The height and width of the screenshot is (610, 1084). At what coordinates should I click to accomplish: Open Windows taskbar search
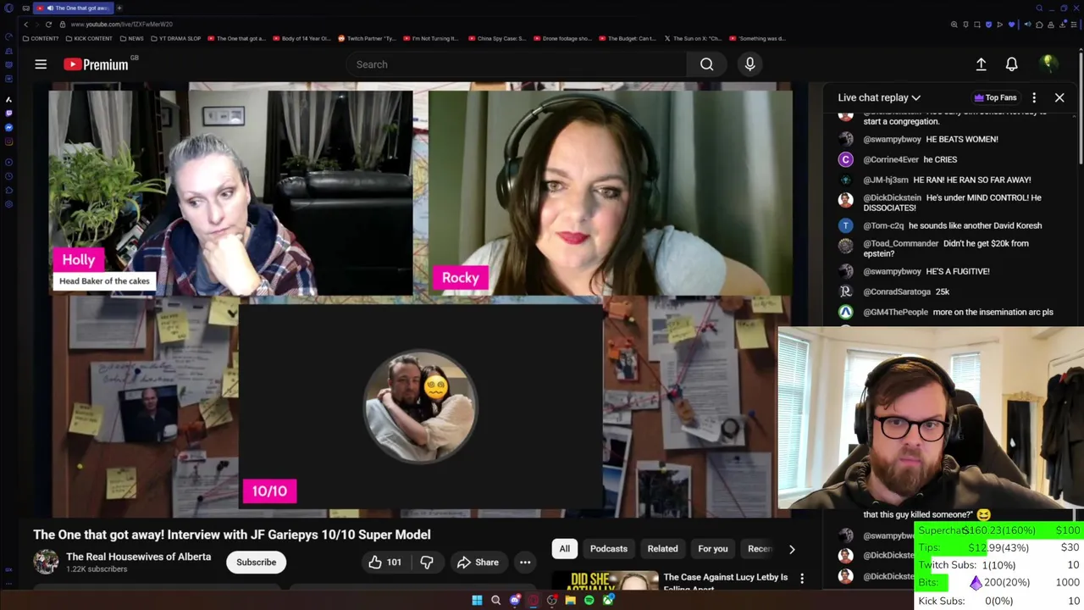(495, 601)
